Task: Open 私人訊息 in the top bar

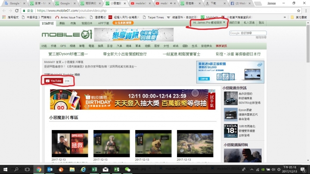Action: (x=249, y=23)
